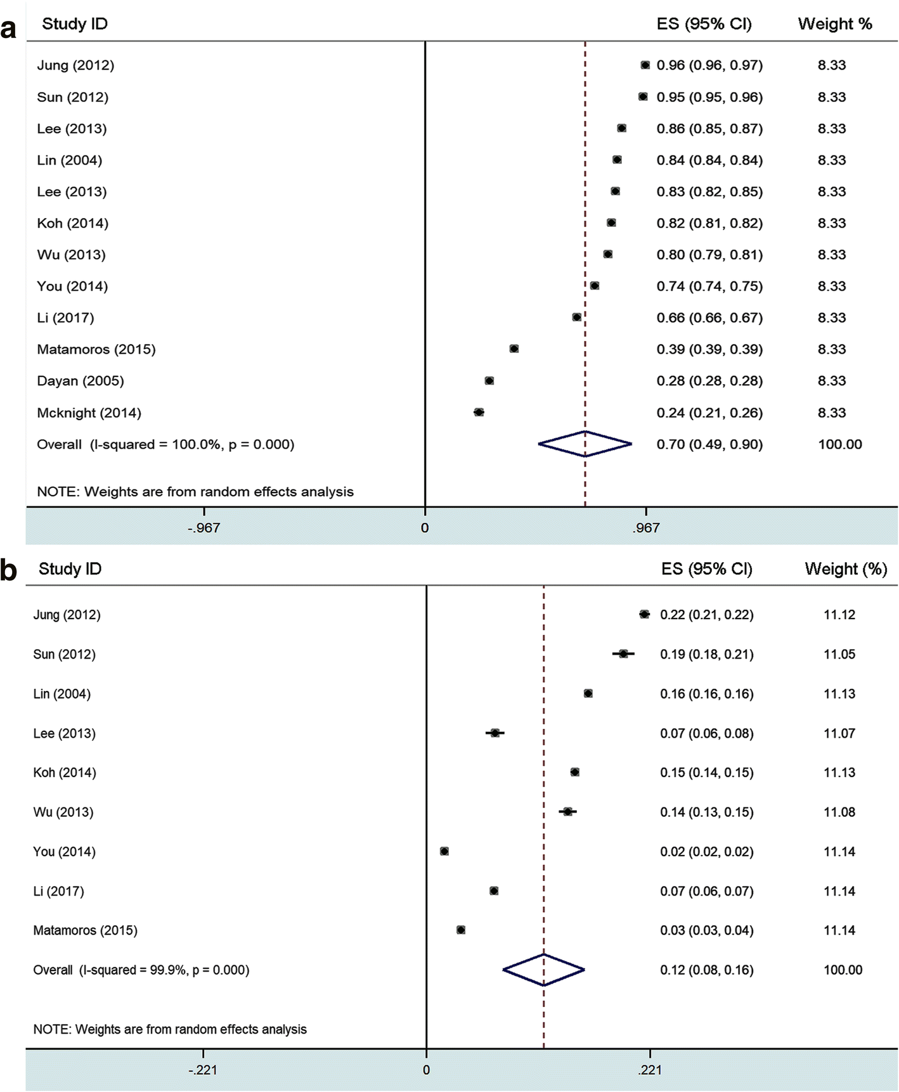Click the 'ES (95% CI)' header in panel b
This screenshot has width=899, height=1092.
tap(707, 568)
